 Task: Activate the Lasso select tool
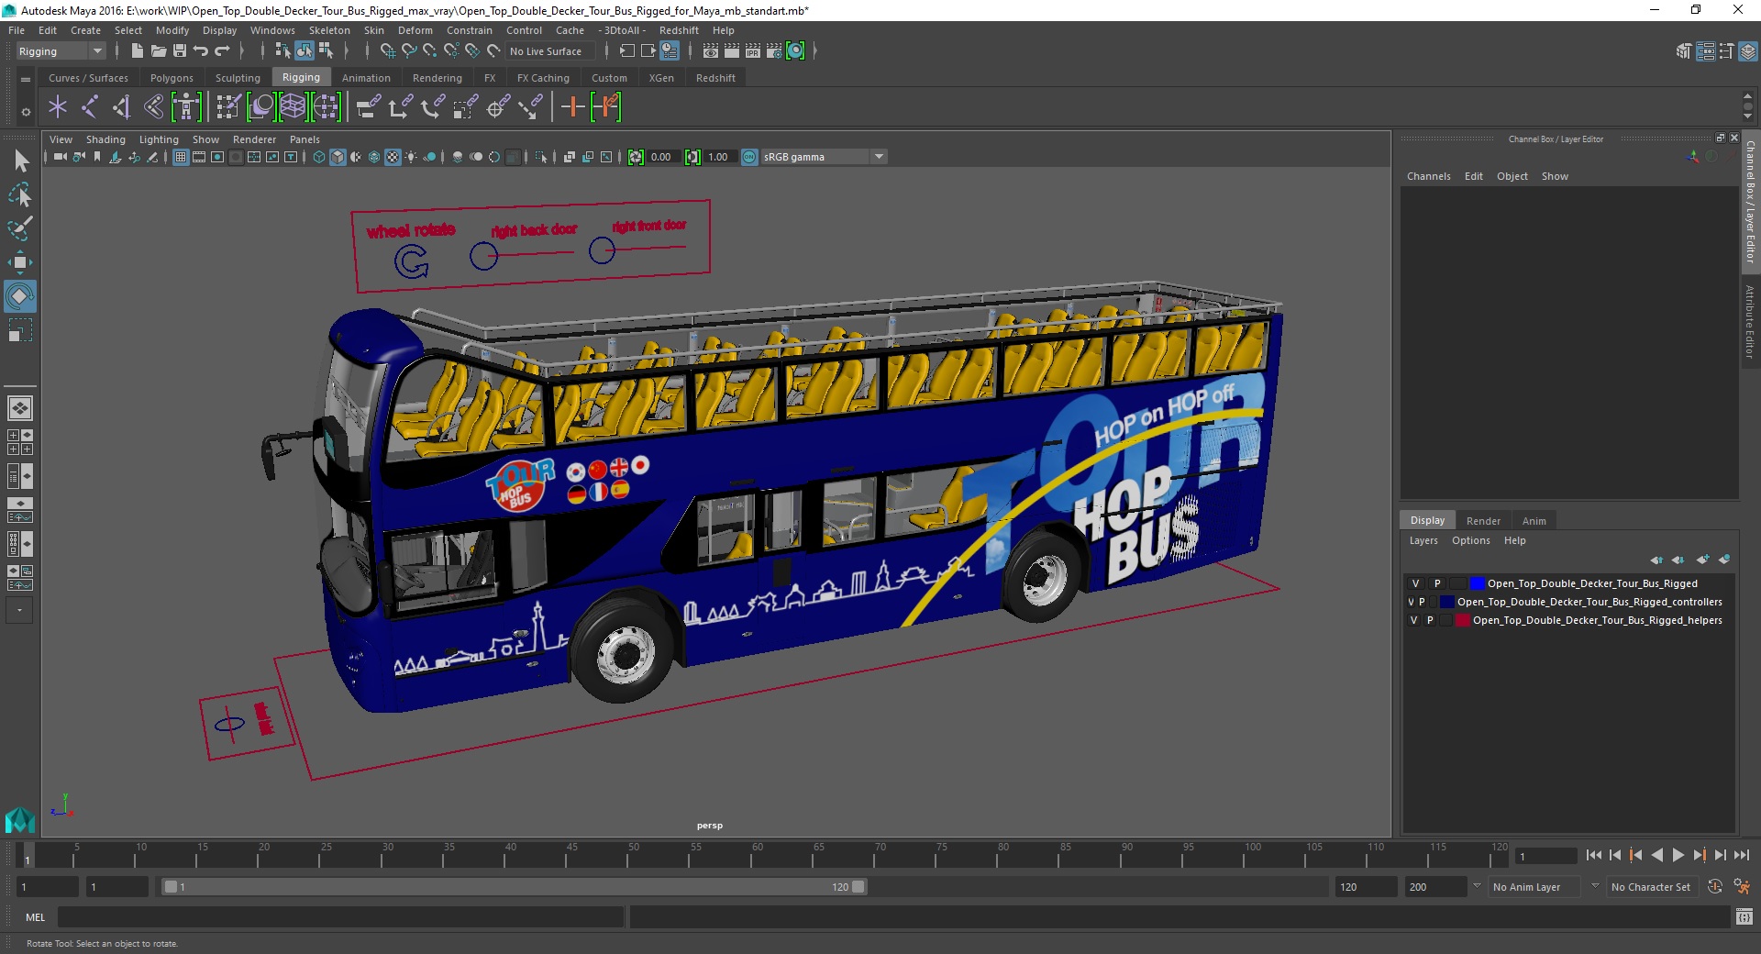(20, 194)
